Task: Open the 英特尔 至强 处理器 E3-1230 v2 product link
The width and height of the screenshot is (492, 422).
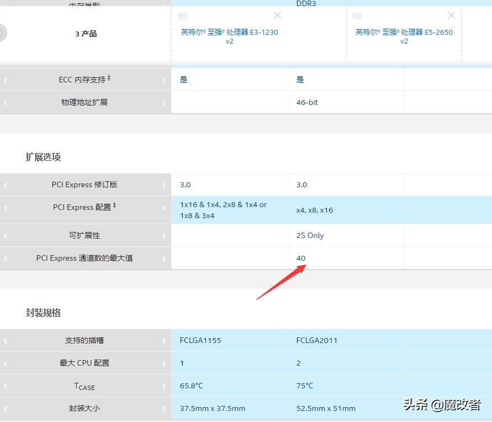Action: click(x=229, y=36)
